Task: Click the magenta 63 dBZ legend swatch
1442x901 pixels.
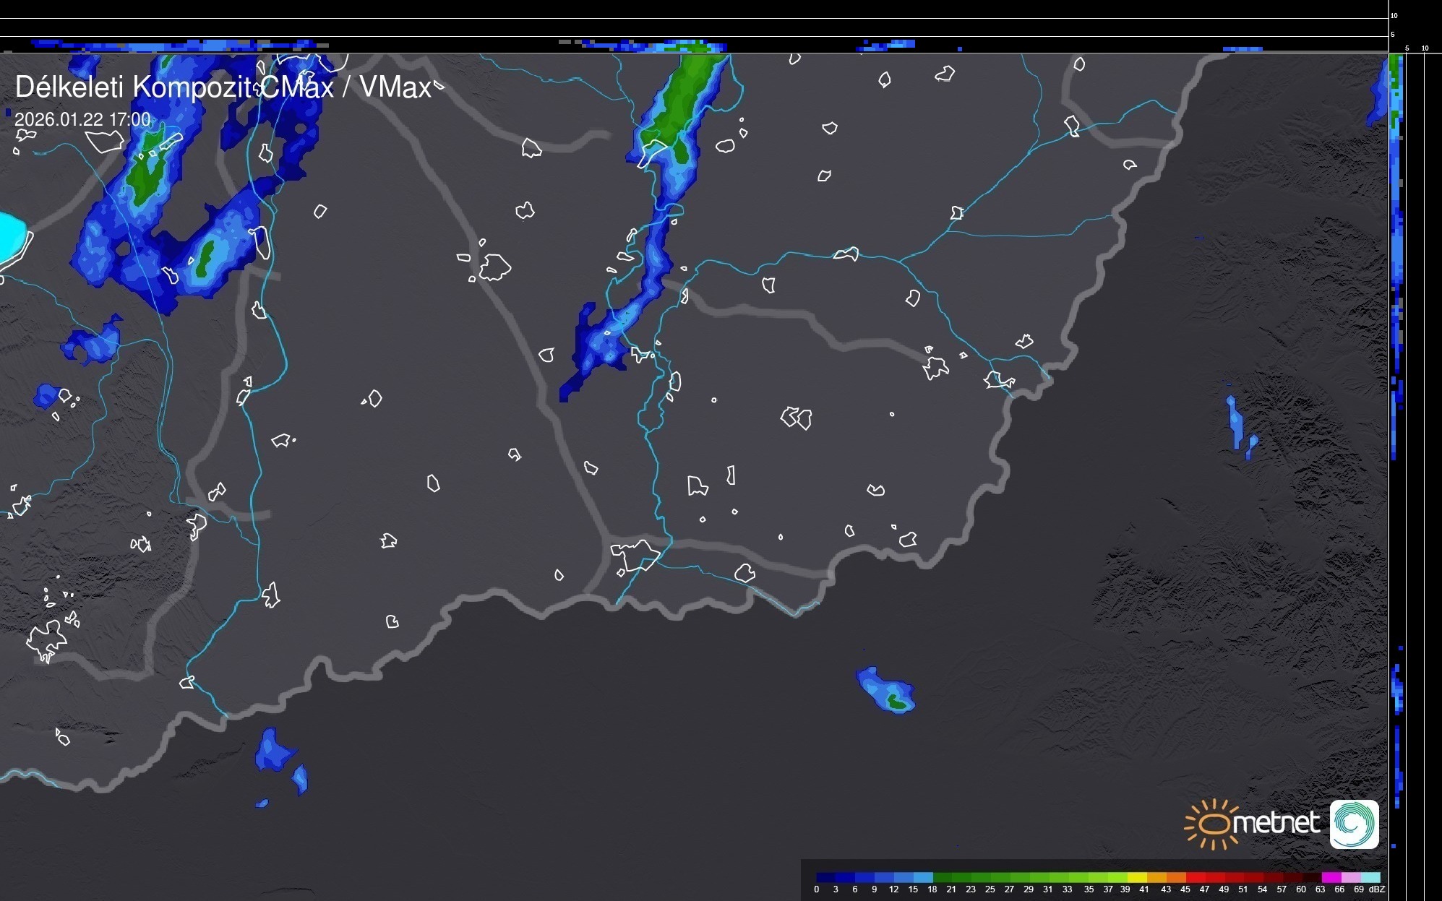Action: (1331, 877)
